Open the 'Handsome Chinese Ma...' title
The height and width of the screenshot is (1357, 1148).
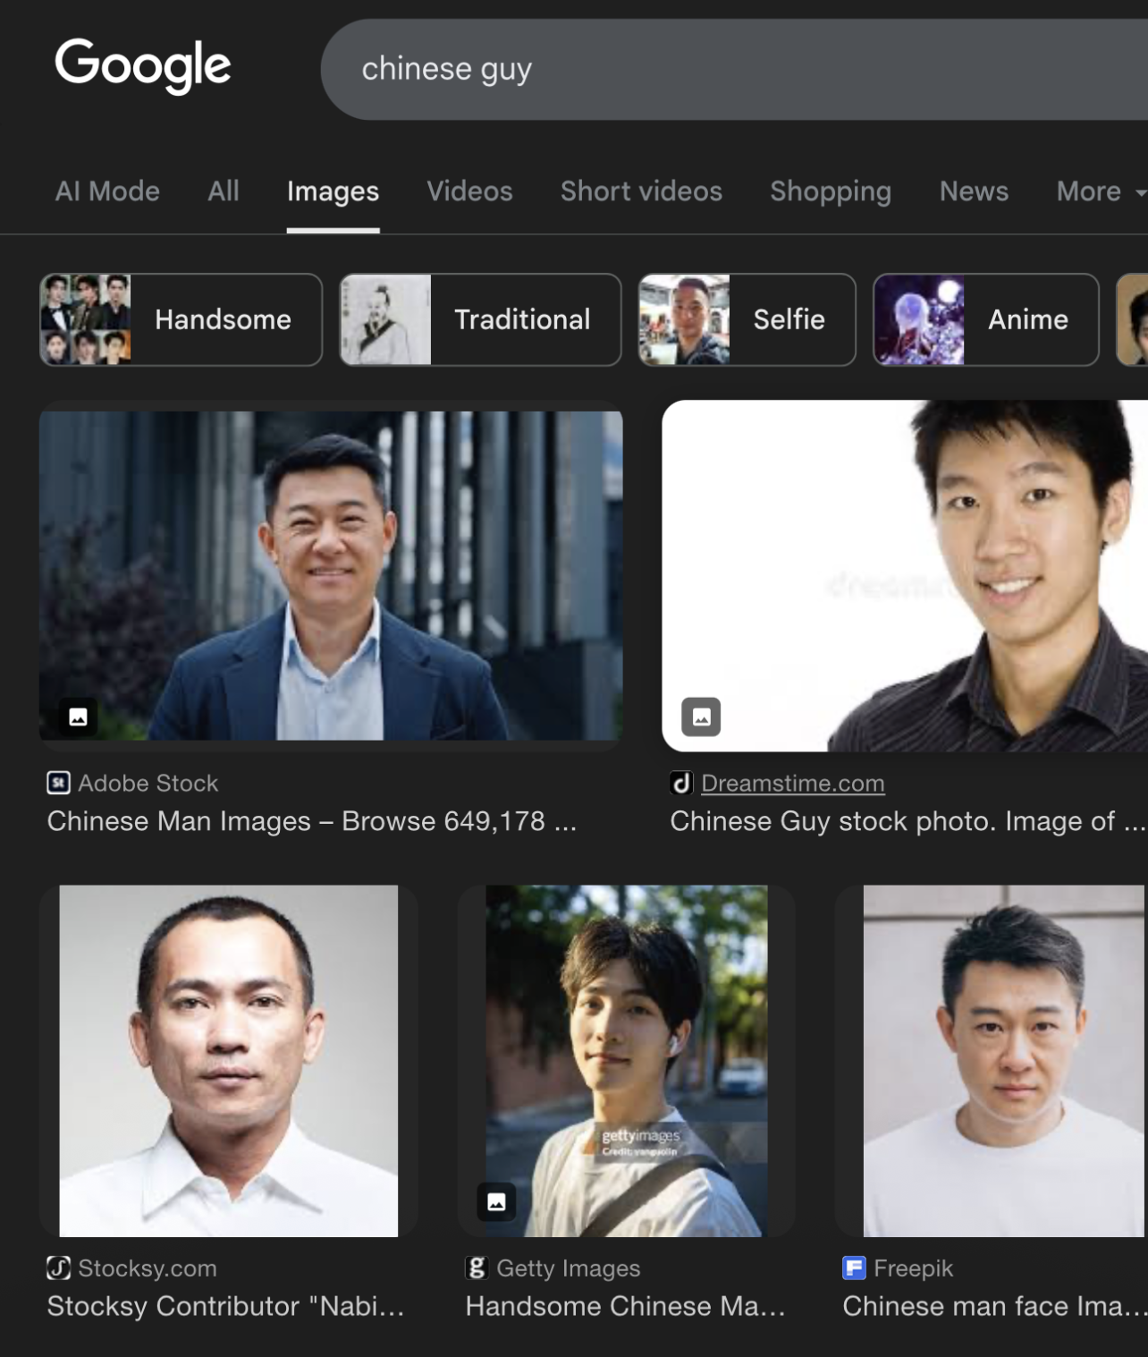(x=626, y=1307)
